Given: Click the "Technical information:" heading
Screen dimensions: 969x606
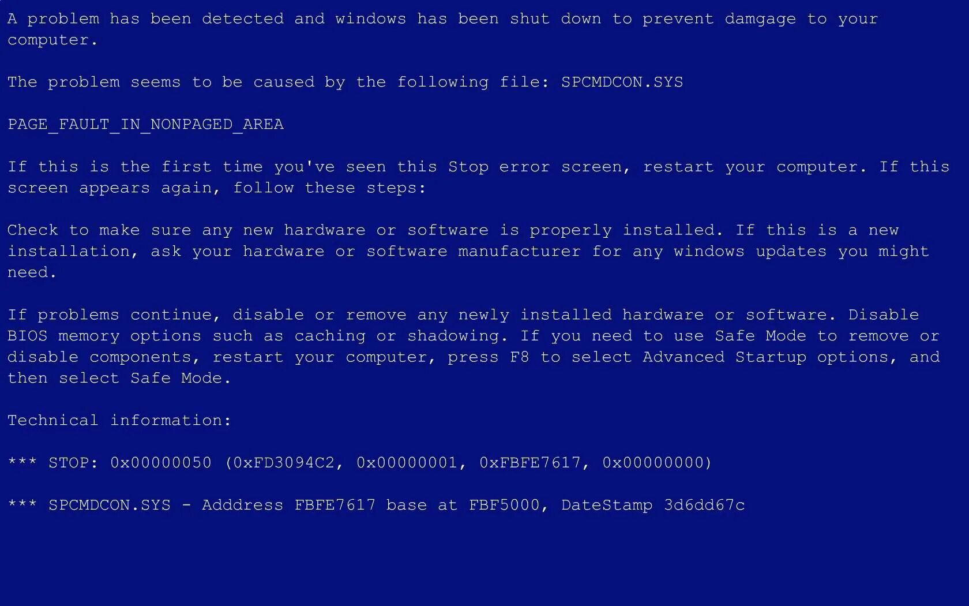Looking at the screenshot, I should coord(119,420).
